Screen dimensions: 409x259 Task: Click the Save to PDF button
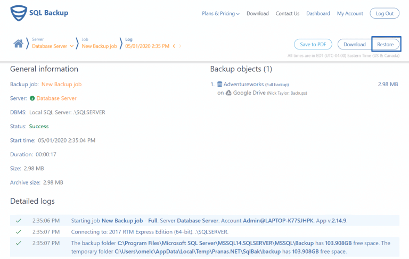(313, 45)
